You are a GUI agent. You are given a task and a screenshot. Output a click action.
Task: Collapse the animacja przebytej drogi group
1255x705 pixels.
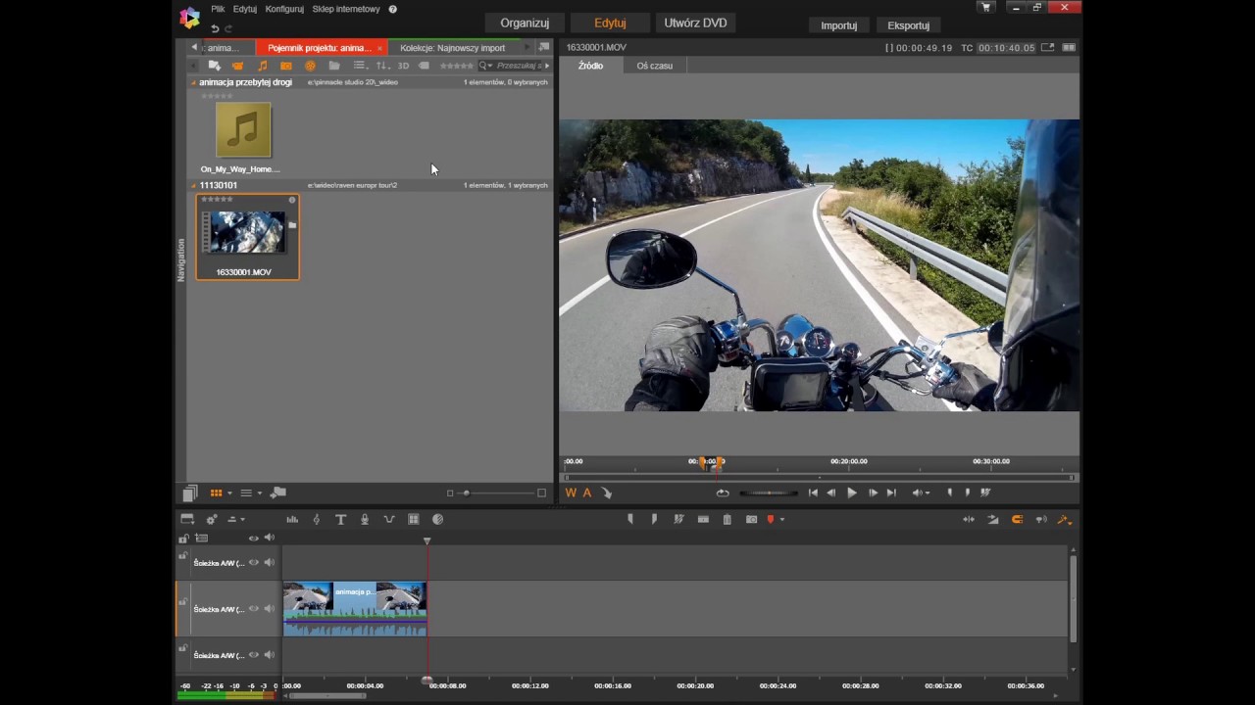[193, 82]
